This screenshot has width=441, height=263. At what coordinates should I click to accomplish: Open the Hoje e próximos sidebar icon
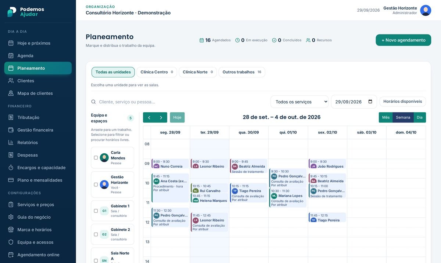11,43
